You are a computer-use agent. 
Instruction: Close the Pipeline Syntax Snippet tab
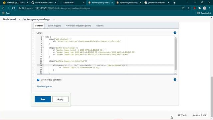coord(140,3)
